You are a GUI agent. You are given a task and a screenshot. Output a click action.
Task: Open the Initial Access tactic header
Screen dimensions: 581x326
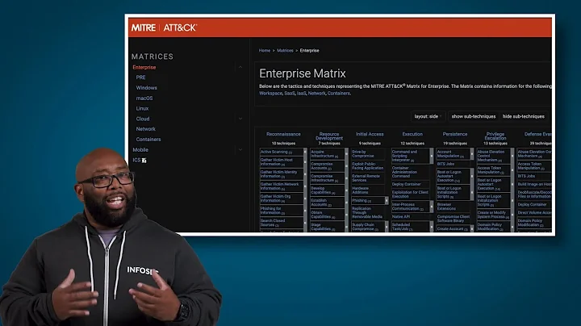tap(370, 134)
